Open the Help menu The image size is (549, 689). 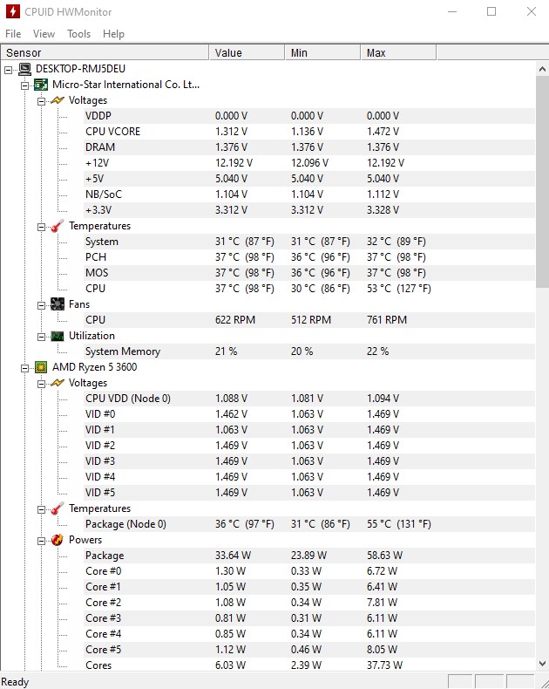[x=113, y=34]
